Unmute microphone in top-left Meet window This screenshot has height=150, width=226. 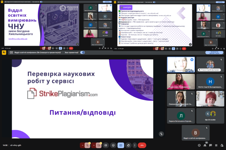click(44, 48)
